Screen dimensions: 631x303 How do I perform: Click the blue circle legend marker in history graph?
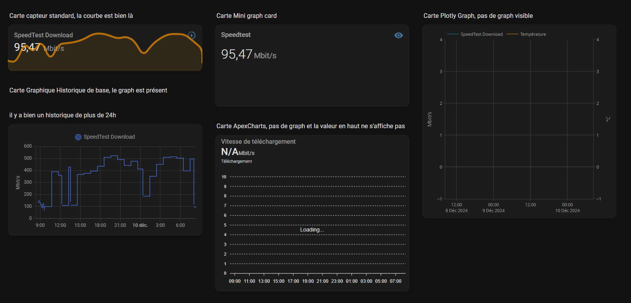coord(78,137)
